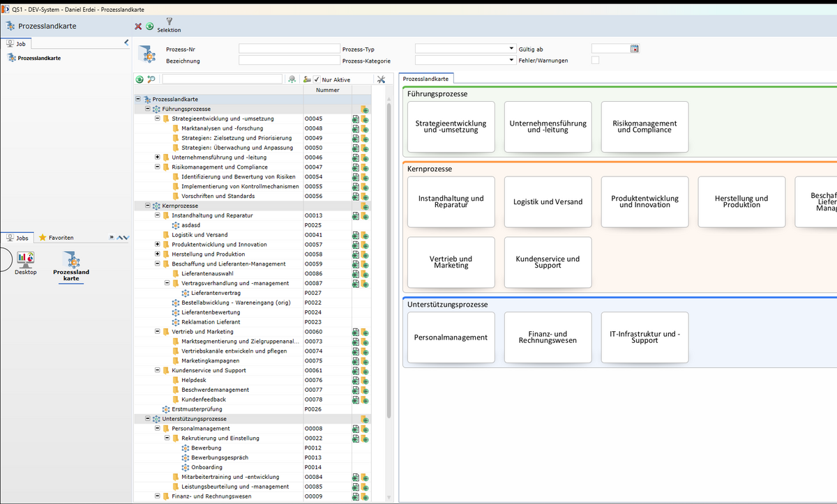The width and height of the screenshot is (837, 504).
Task: Expand Produktentwicklung und Innovation node
Action: [x=157, y=245]
